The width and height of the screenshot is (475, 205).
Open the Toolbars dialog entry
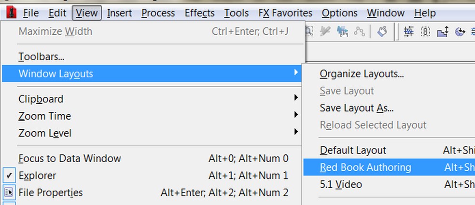[x=42, y=56]
